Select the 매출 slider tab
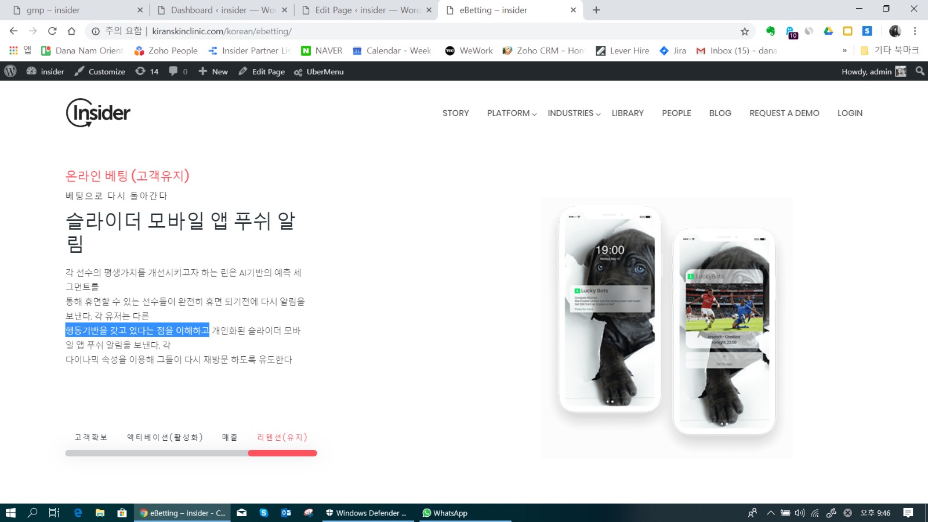928x522 pixels. (x=230, y=437)
